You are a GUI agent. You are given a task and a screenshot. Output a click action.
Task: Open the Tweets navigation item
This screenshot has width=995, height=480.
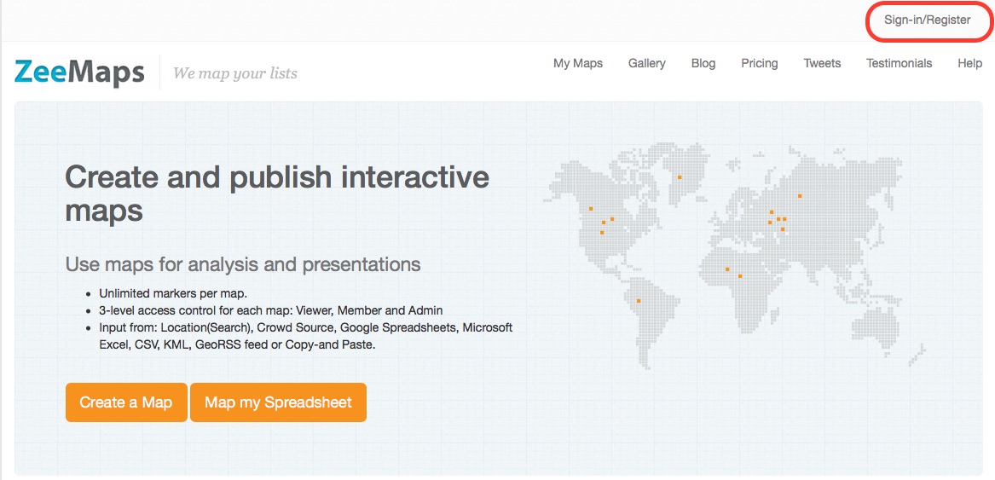pyautogui.click(x=822, y=63)
